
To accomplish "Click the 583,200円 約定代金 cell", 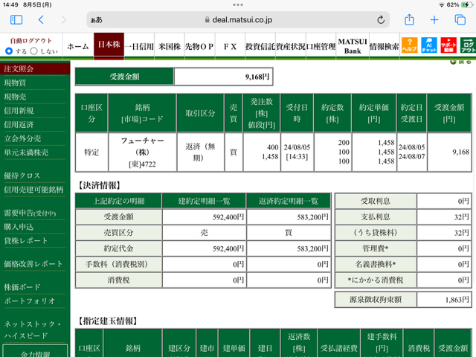I will 289,248.
